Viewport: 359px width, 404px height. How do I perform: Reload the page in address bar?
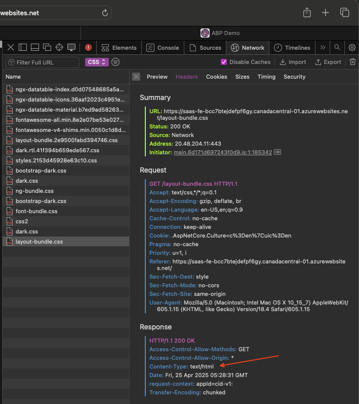point(105,13)
